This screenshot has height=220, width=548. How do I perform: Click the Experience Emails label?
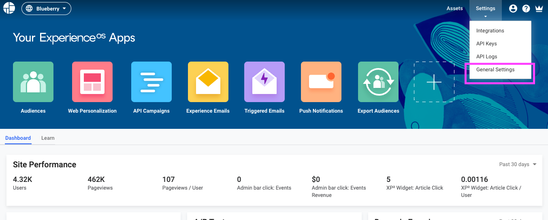[208, 111]
